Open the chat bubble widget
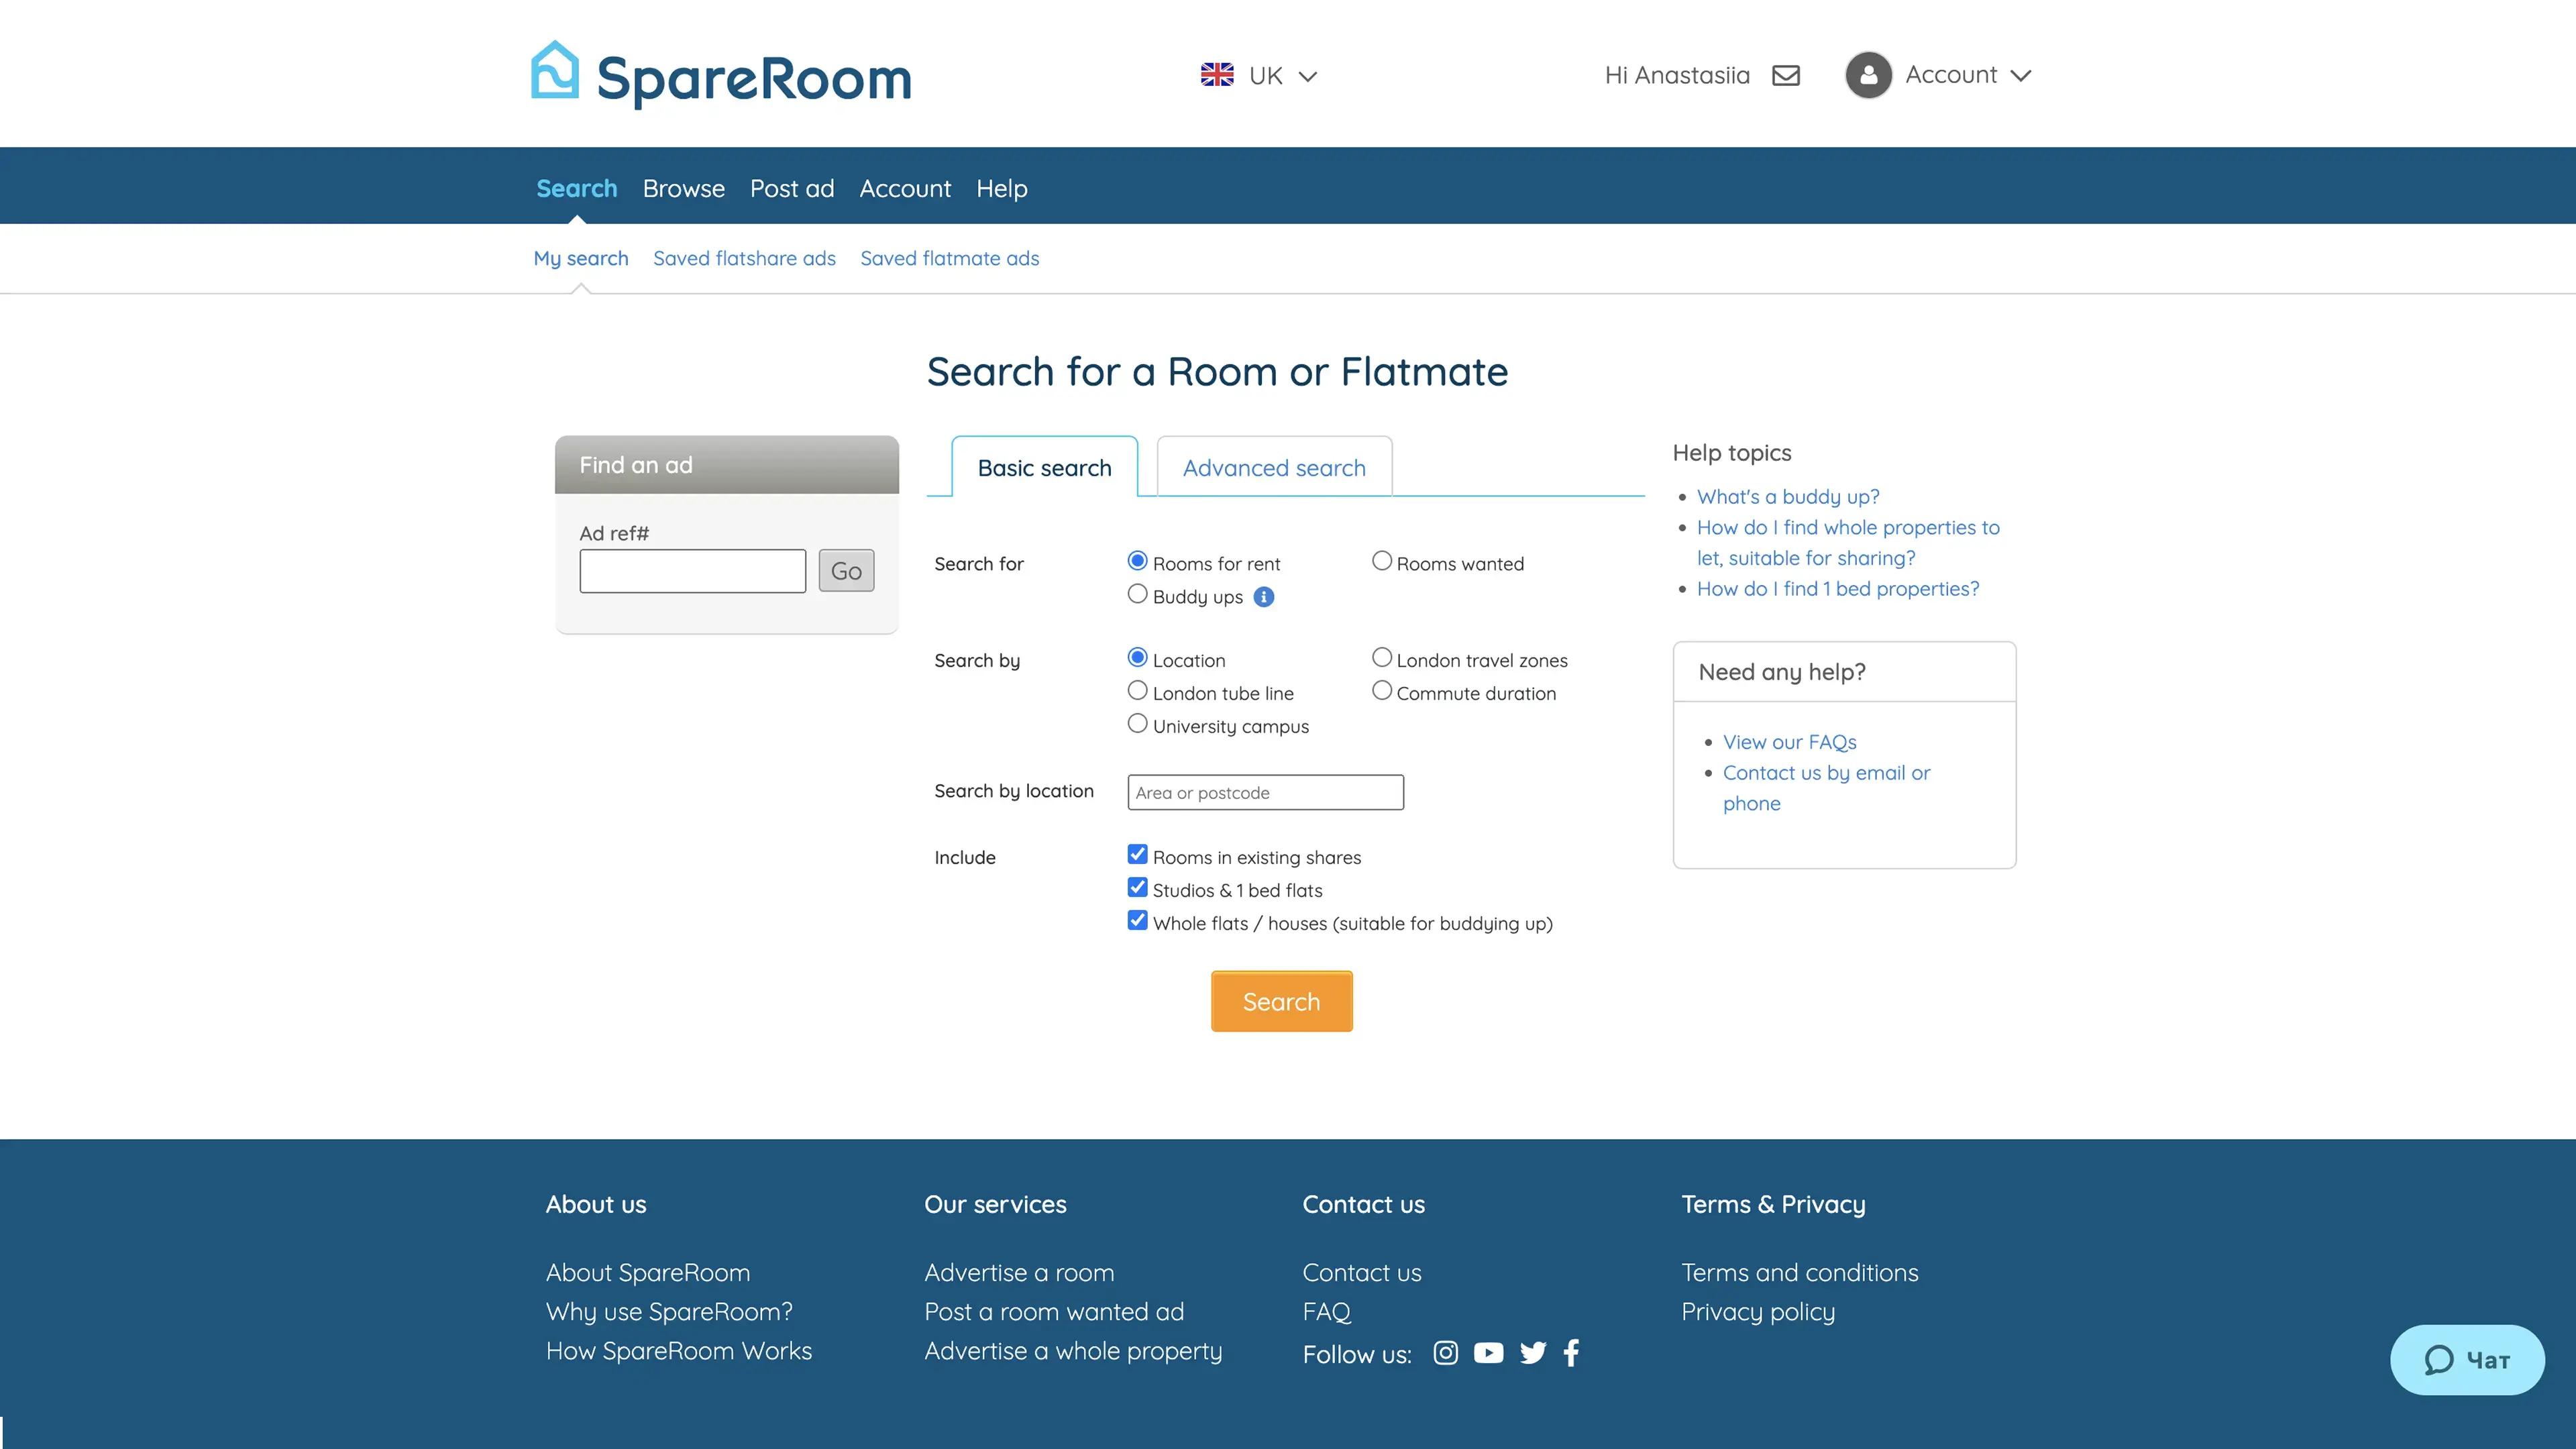2576x1449 pixels. pos(2466,1359)
